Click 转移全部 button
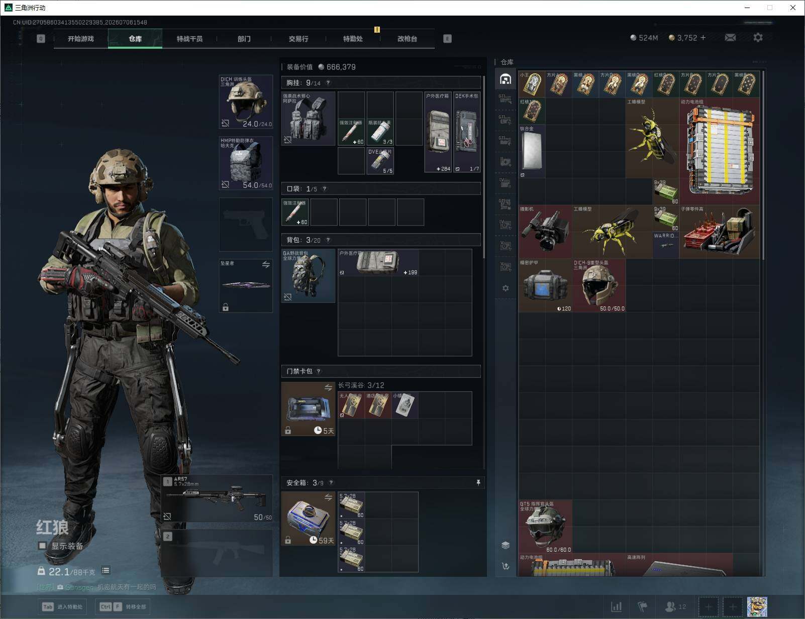This screenshot has width=805, height=619. point(123,607)
